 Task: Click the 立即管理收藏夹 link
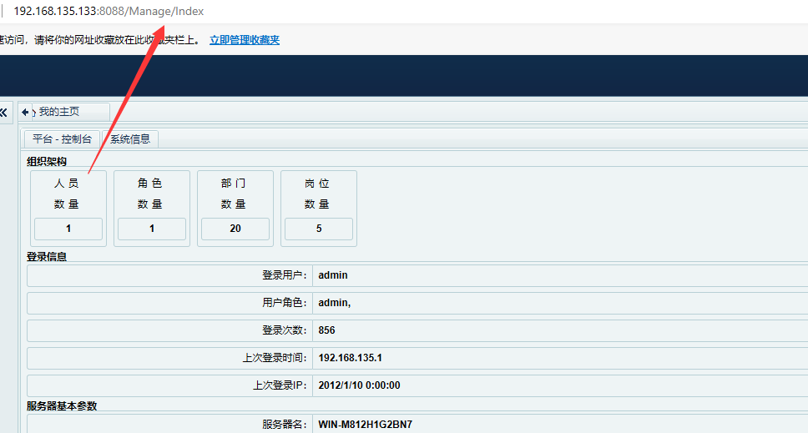point(244,39)
